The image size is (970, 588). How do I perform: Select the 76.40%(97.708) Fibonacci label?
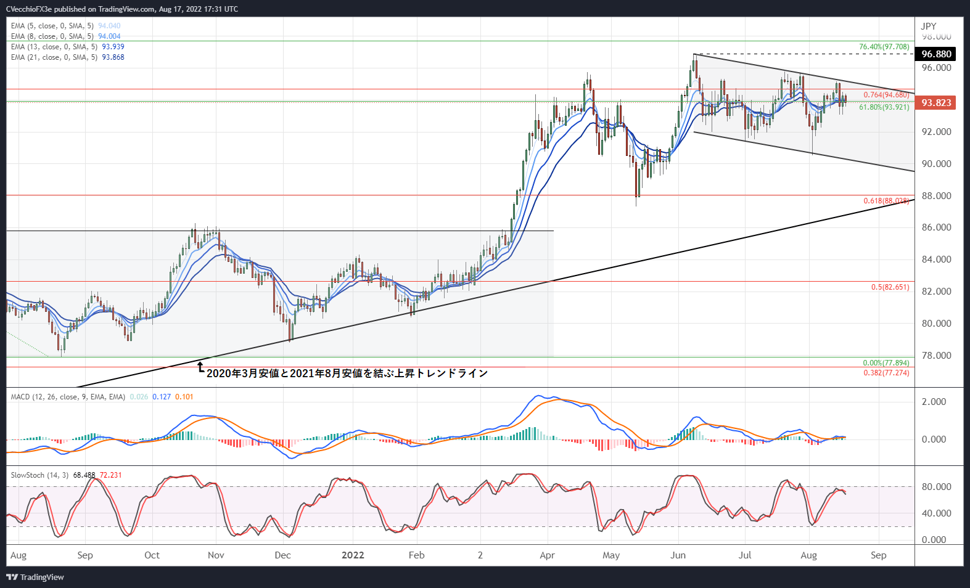click(x=884, y=47)
